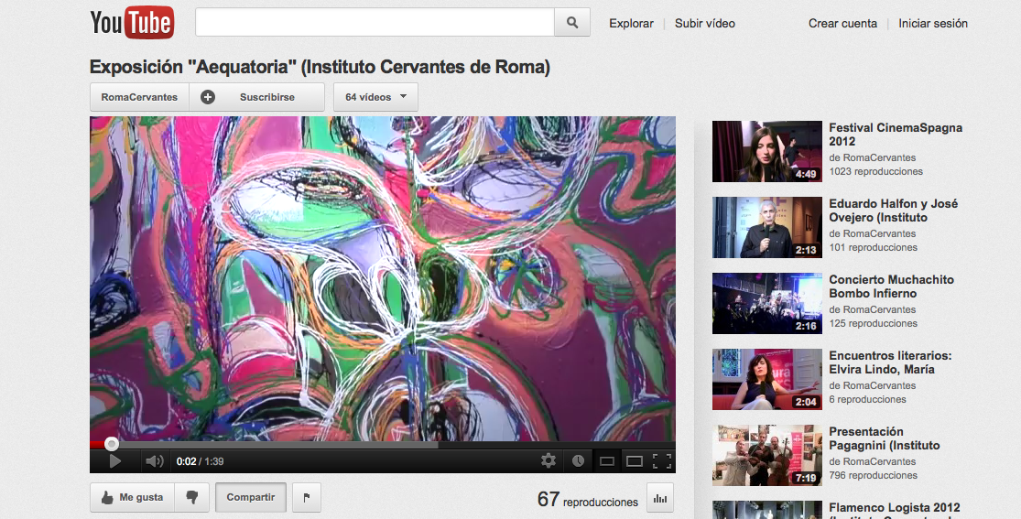Click Eduardo Halfon y José Ovejero title

coord(894,211)
